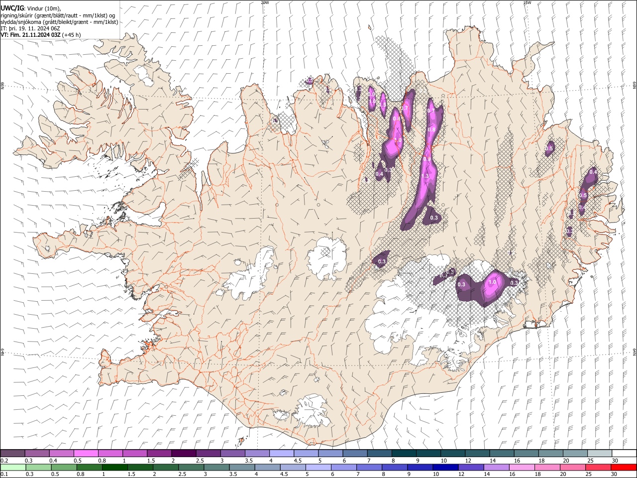Click the init time 'IT: þri. 19. 11. 2024 06Z'
Image resolution: width=637 pixels, height=478 pixels.
coord(30,28)
